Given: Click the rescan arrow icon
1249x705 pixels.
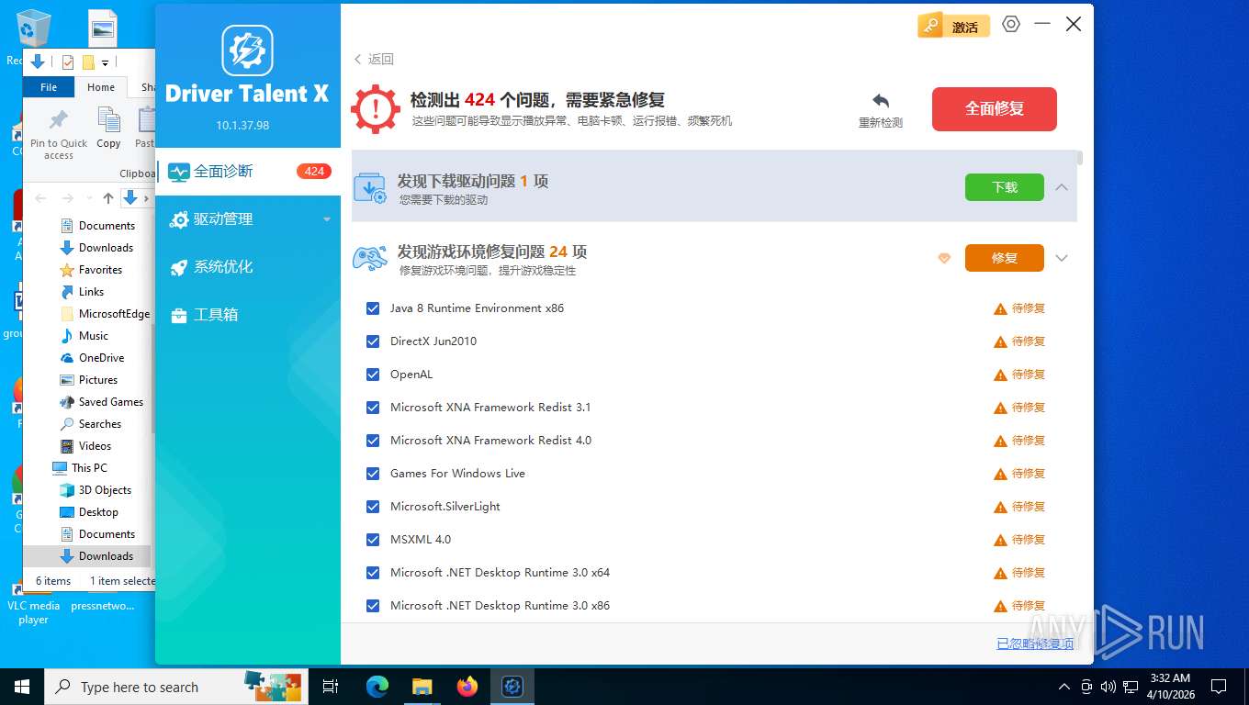Looking at the screenshot, I should click(x=881, y=101).
